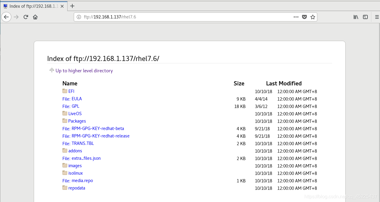
Task: Show site information icon in address bar
Action: 79,17
